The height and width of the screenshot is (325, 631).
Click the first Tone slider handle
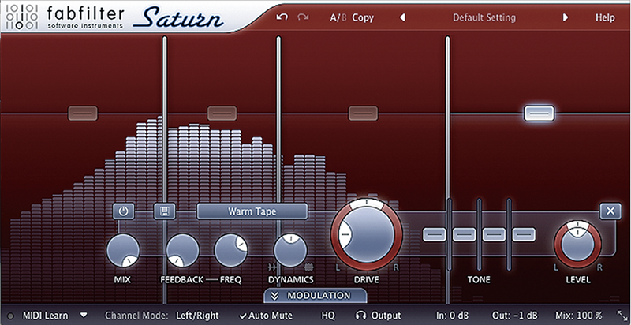[435, 234]
